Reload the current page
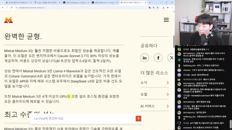 [x=11, y=8]
